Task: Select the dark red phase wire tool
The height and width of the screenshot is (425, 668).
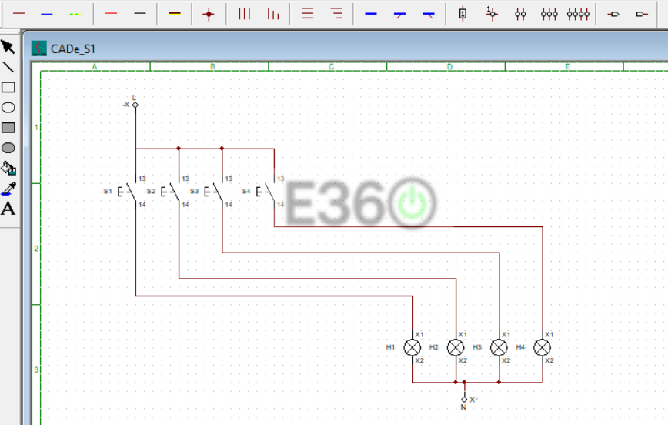Action: click(x=18, y=14)
